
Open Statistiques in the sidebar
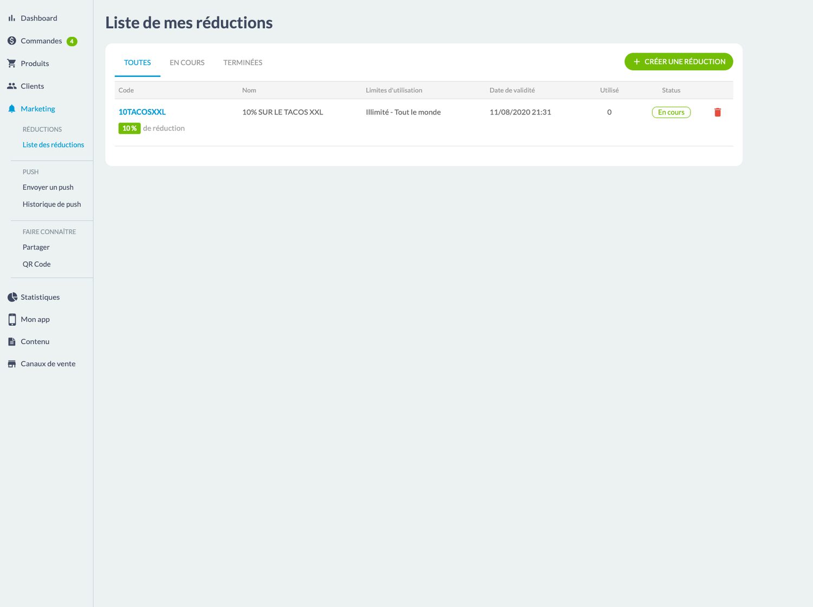(x=40, y=297)
